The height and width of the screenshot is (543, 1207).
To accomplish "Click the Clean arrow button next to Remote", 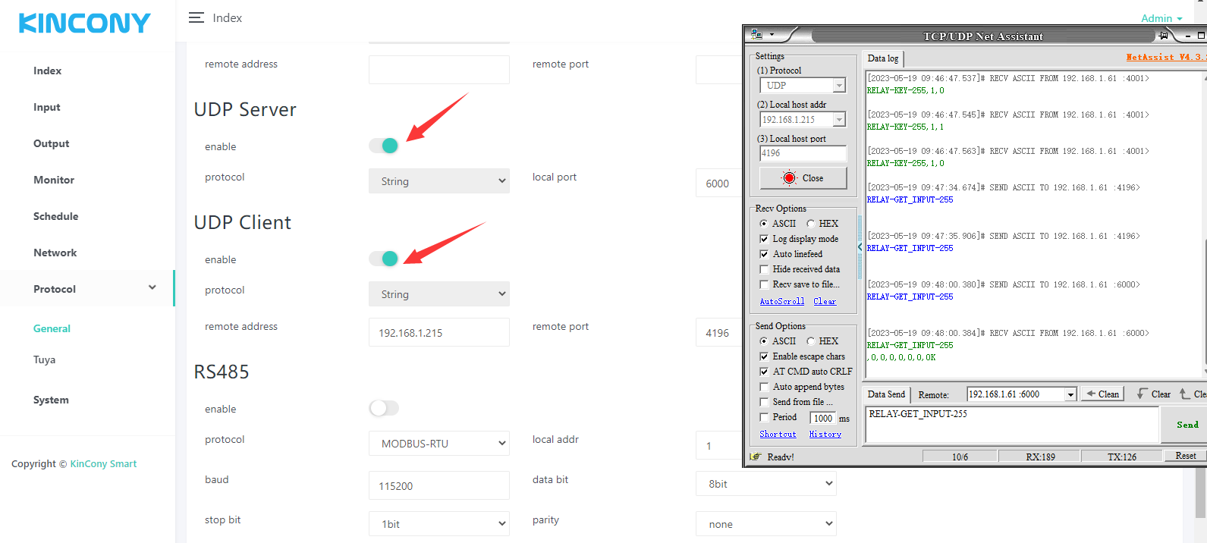I will [x=1102, y=394].
